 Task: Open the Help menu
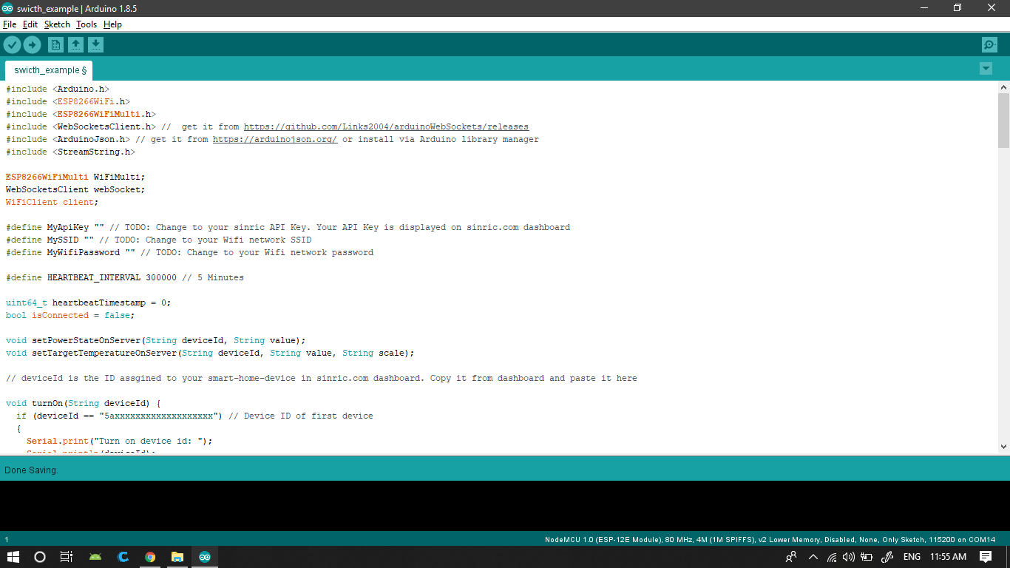[112, 24]
